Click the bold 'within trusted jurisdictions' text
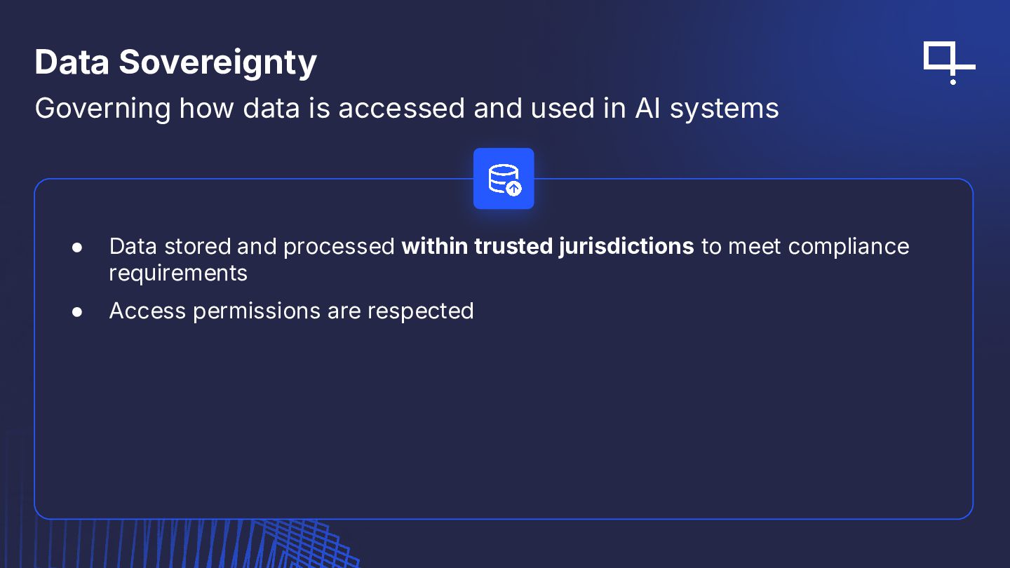The width and height of the screenshot is (1010, 568). pos(548,247)
